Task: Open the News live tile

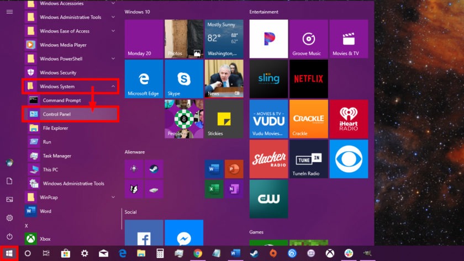Action: [224, 79]
